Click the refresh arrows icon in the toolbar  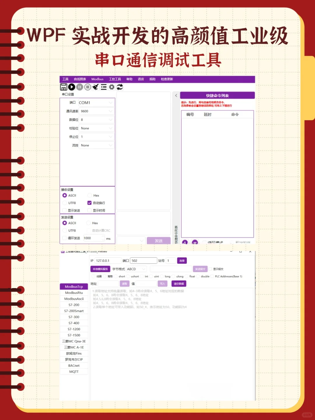119,87
